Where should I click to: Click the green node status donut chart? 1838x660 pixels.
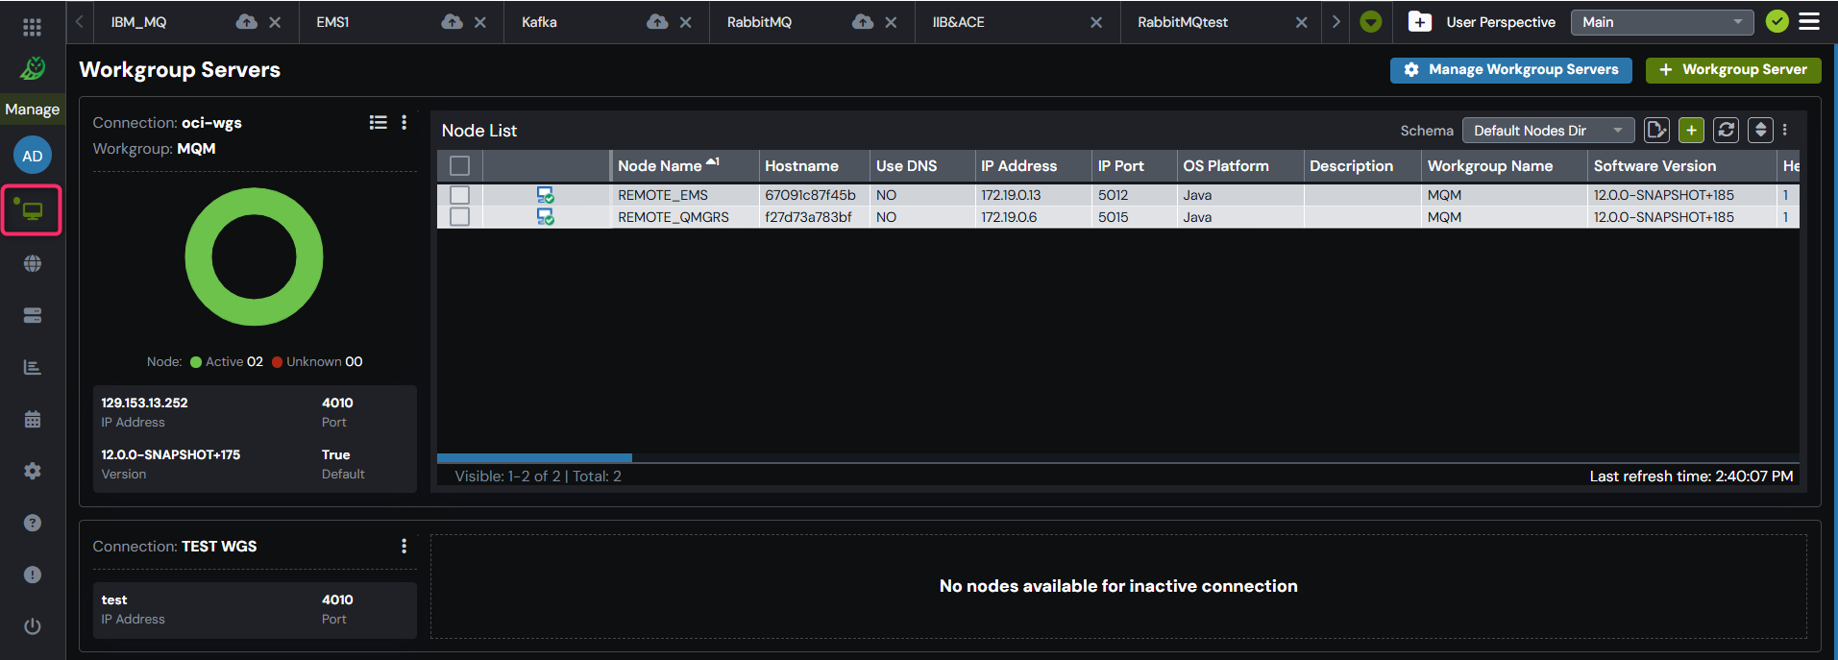coord(254,257)
